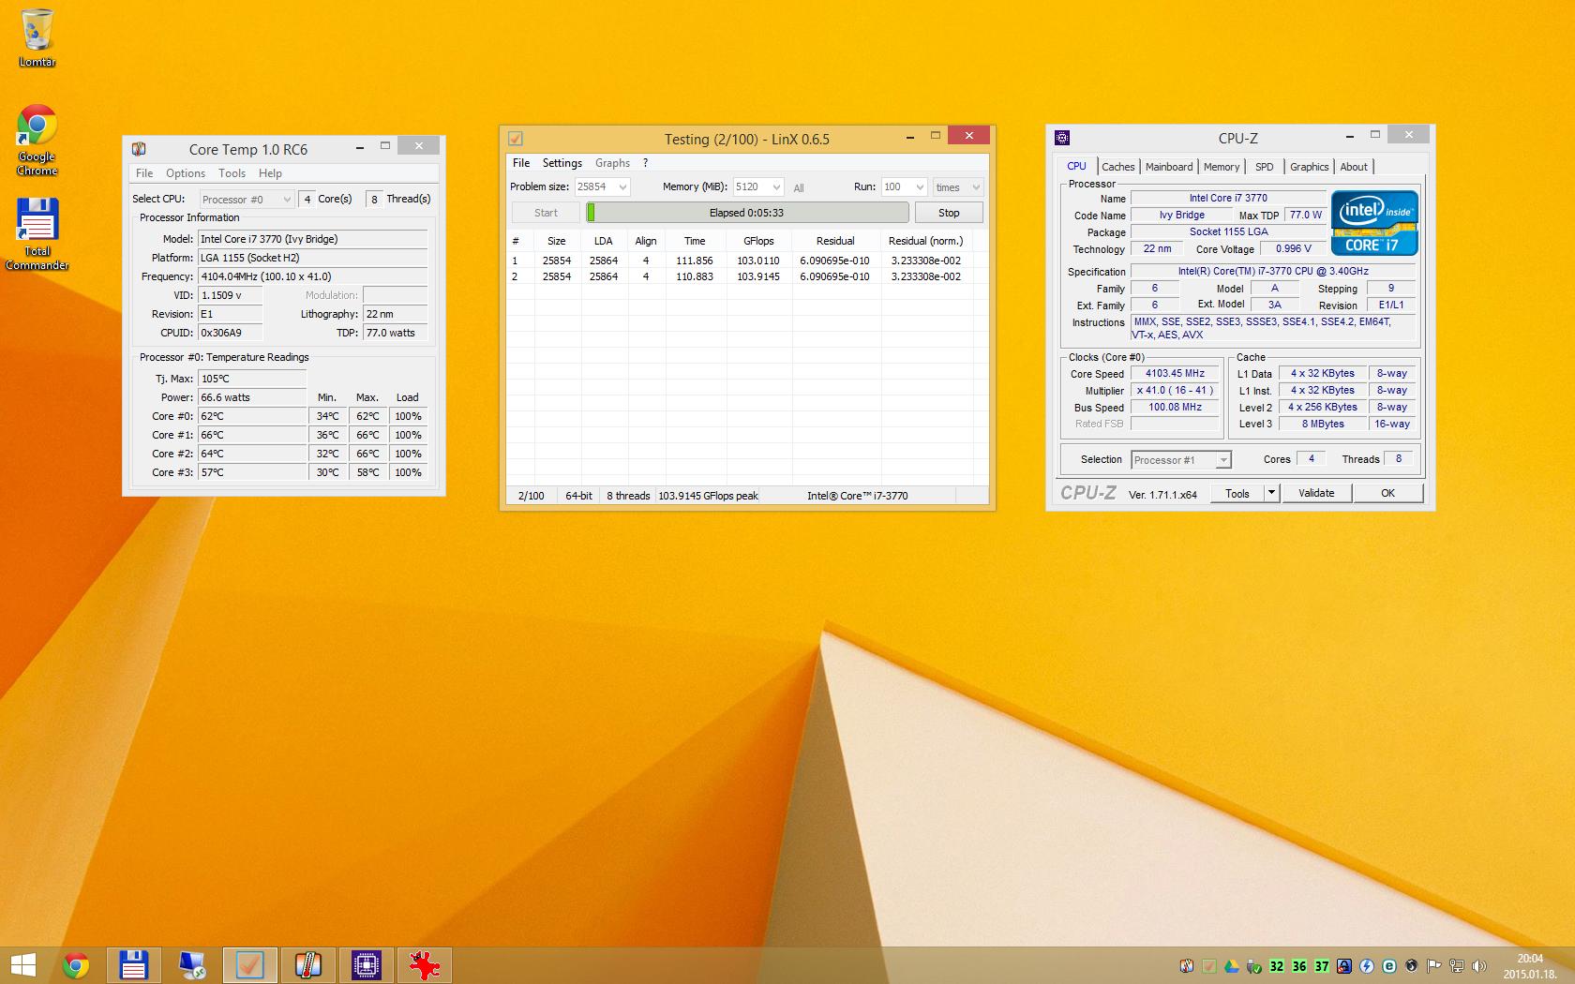The height and width of the screenshot is (984, 1575).
Task: Switch to Memory tab in CPU-Z
Action: (1222, 167)
